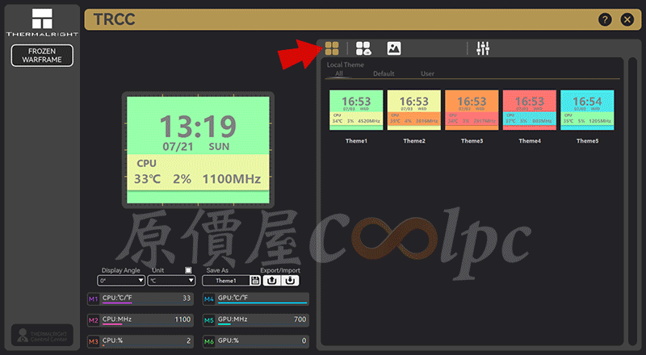Open the settings sliders icon
This screenshot has width=646, height=355.
coord(483,48)
